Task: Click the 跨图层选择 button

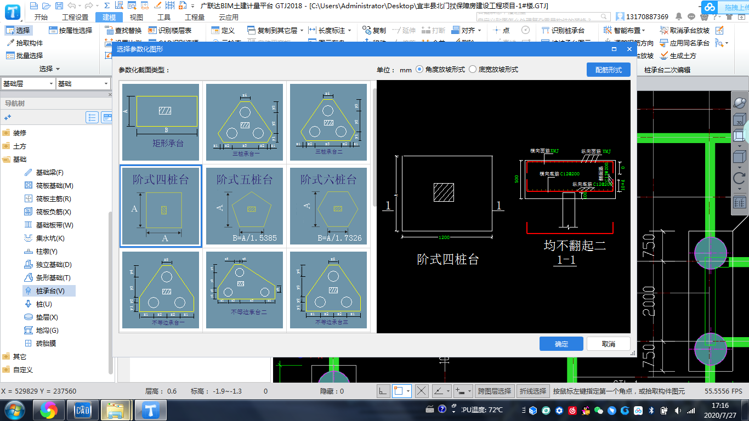Action: [495, 391]
